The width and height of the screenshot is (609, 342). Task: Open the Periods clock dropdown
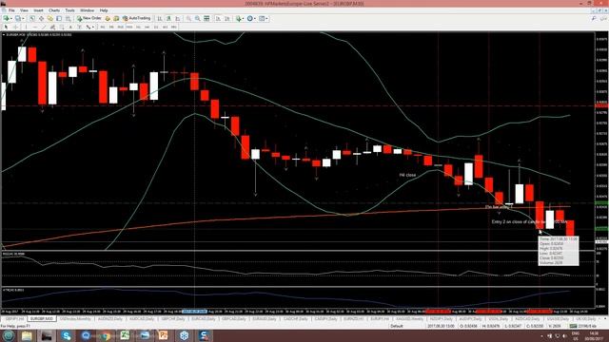[x=251, y=18]
